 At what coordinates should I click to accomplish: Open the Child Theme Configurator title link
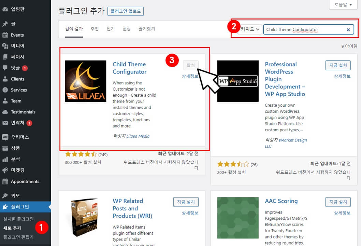[x=130, y=68]
